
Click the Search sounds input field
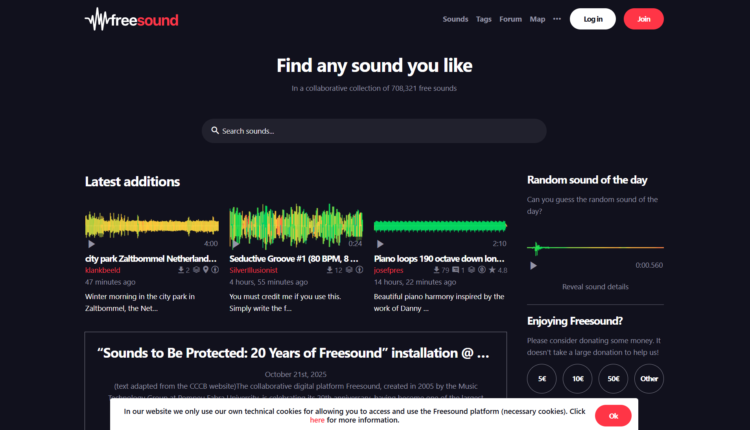374,131
